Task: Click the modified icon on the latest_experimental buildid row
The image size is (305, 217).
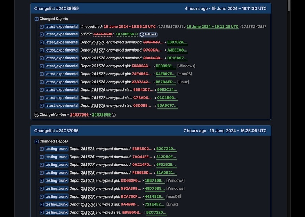Action: pyautogui.click(x=42, y=34)
